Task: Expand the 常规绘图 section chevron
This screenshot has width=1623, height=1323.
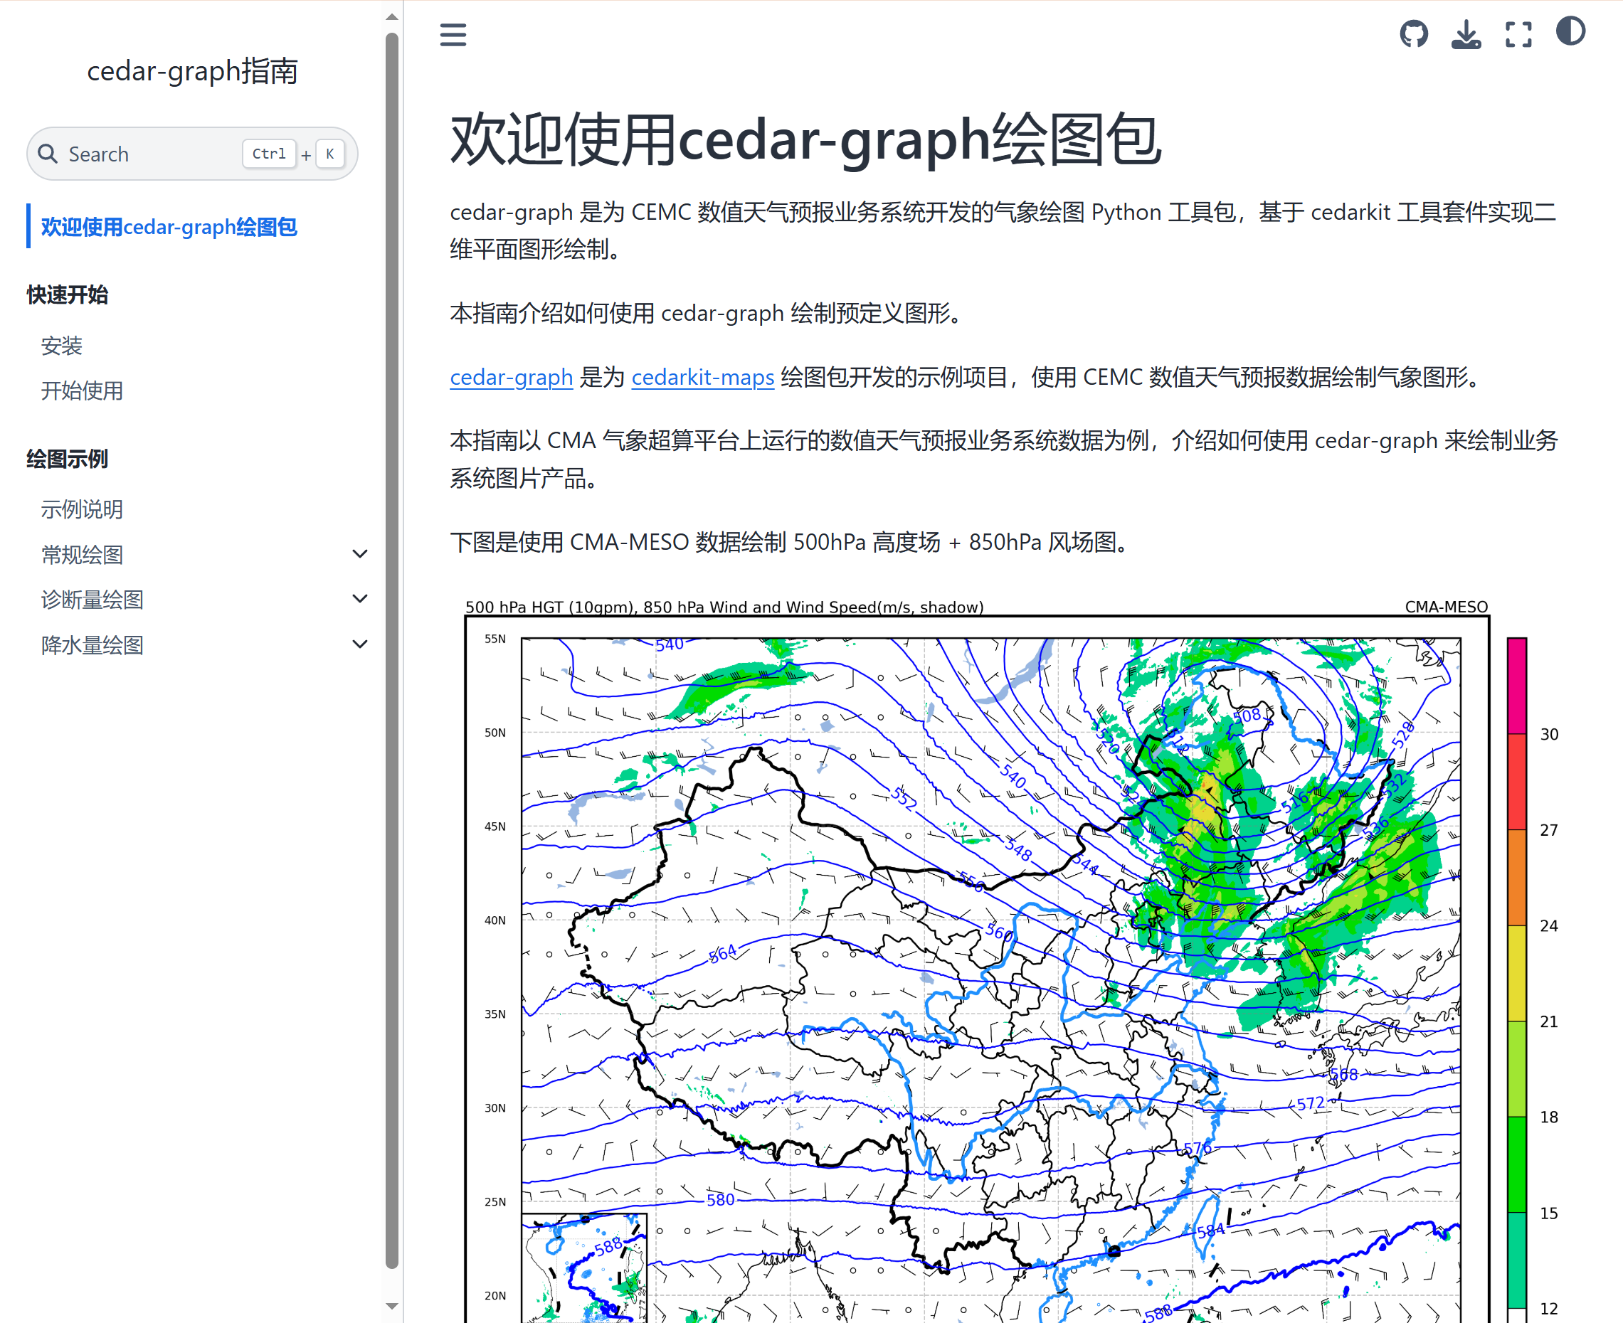Action: [x=360, y=554]
